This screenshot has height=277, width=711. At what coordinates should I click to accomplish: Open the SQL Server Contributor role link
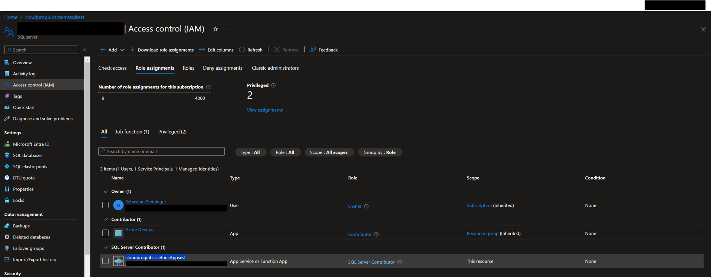click(371, 262)
